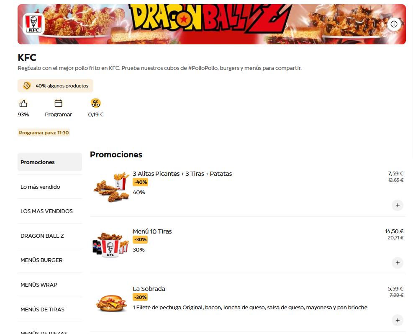Open restaurant info icon on banner
The image size is (413, 334).
click(394, 24)
